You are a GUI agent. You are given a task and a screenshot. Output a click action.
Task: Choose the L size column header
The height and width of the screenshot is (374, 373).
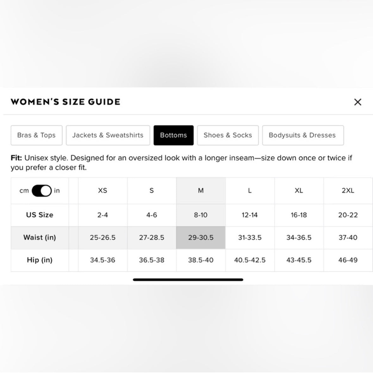pos(250,191)
